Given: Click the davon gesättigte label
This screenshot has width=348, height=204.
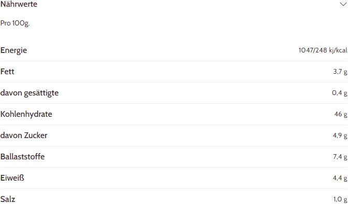Looking at the screenshot, I should click(30, 93).
